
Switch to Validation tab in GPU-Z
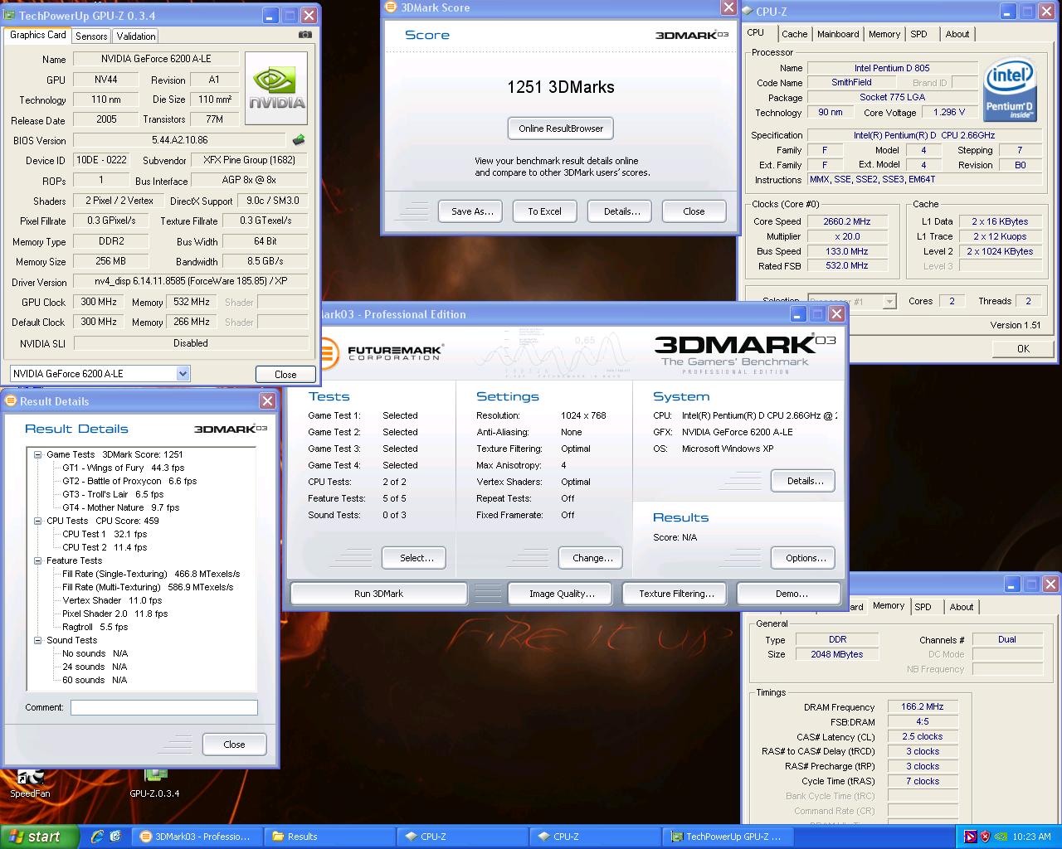pos(136,36)
